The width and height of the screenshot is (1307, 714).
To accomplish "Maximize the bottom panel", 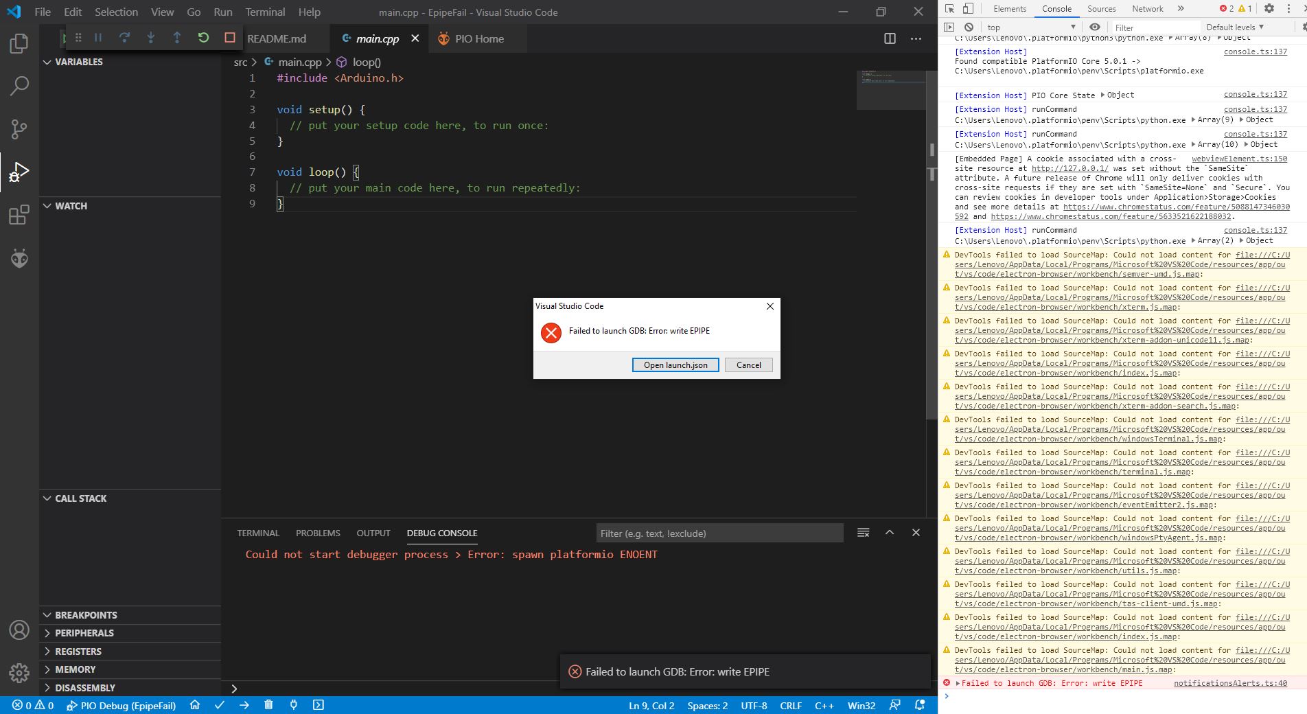I will pos(890,533).
